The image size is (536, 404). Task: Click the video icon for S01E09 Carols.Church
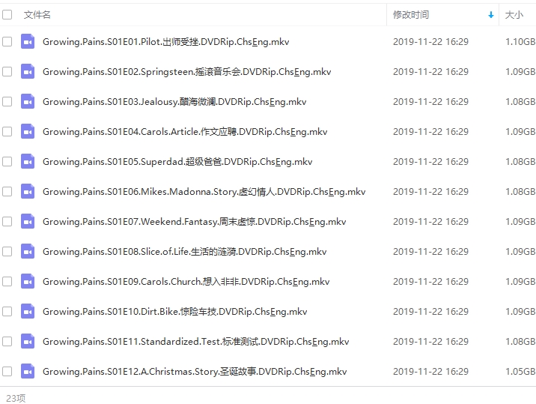point(28,281)
